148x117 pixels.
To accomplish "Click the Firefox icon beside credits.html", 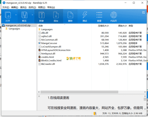I will tap(40, 57).
